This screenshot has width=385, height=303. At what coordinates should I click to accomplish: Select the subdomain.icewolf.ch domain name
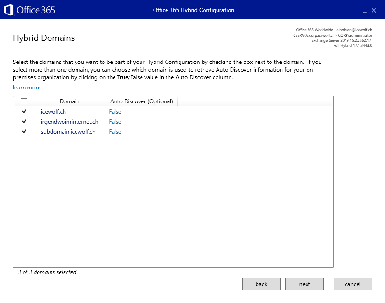(x=68, y=131)
